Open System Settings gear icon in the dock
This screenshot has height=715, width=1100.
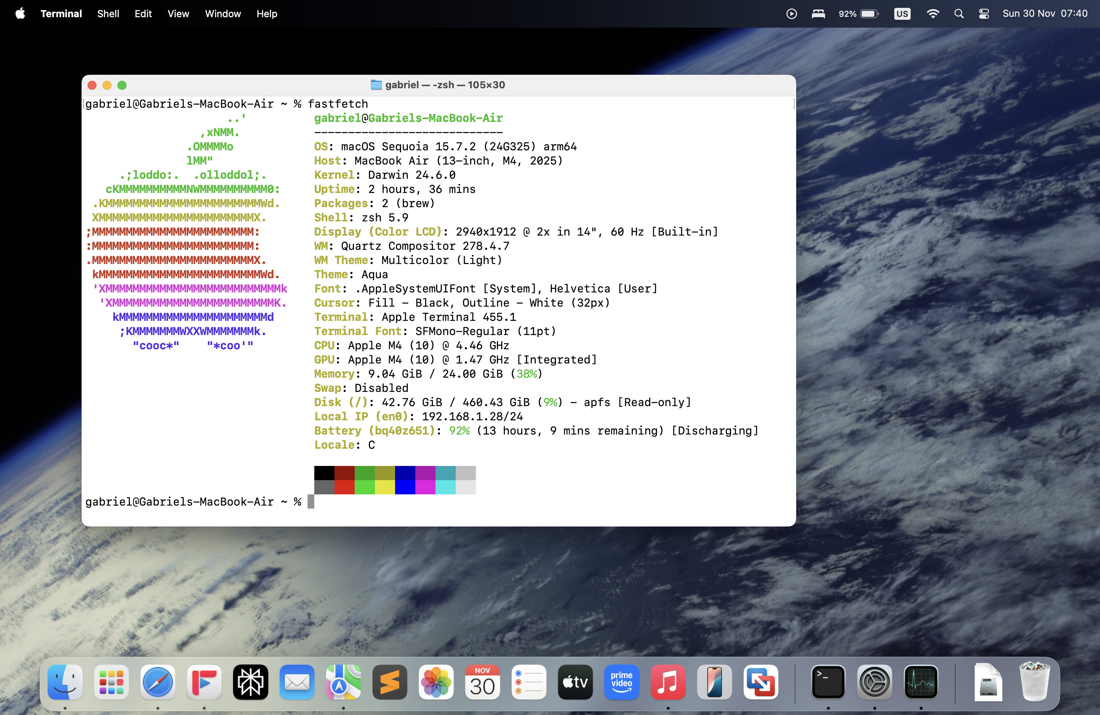tap(874, 682)
